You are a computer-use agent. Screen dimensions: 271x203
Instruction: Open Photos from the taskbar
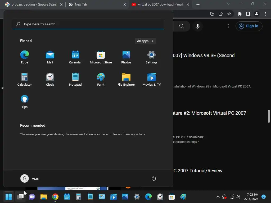pos(125,197)
